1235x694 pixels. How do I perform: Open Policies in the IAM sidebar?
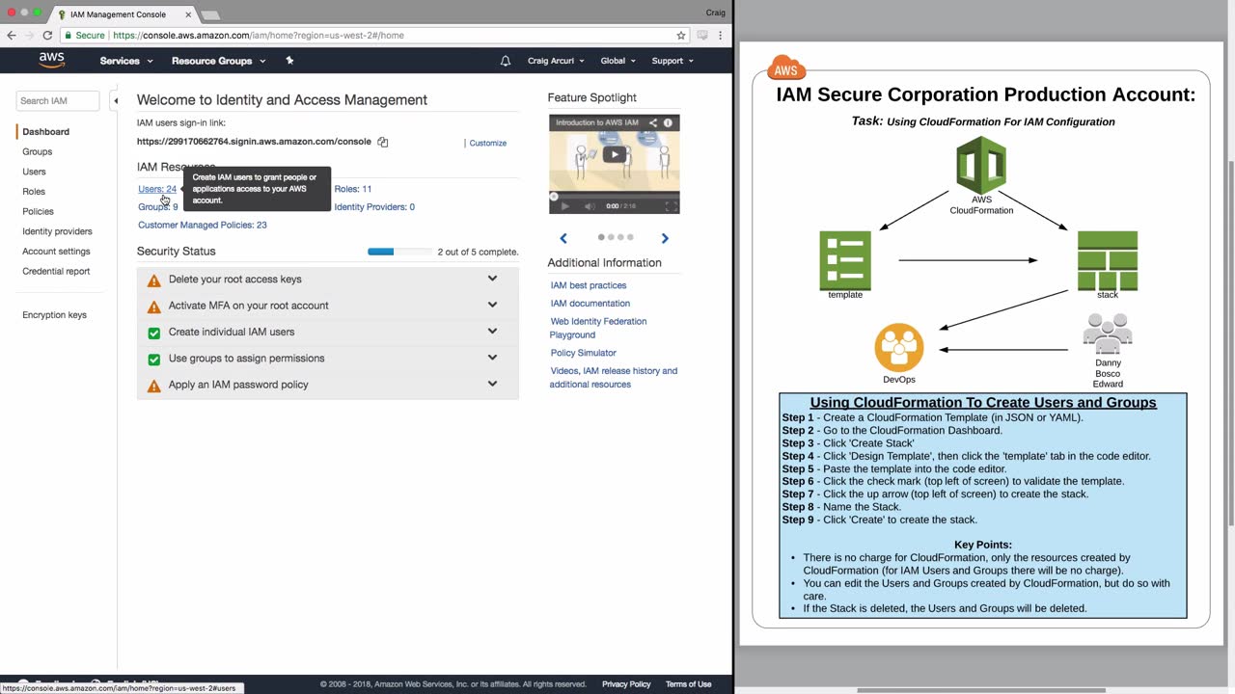tap(39, 212)
